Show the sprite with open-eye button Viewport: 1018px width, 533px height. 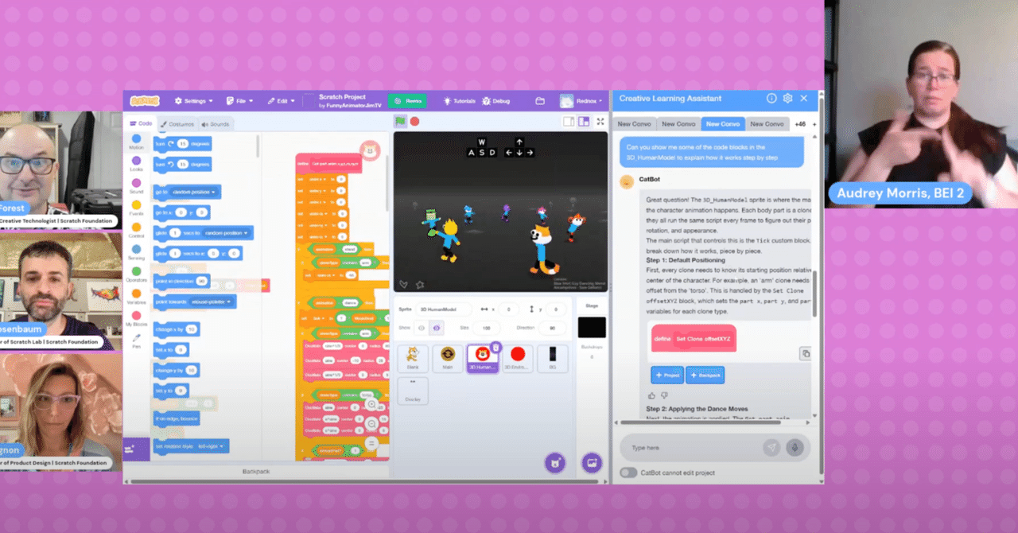[422, 328]
